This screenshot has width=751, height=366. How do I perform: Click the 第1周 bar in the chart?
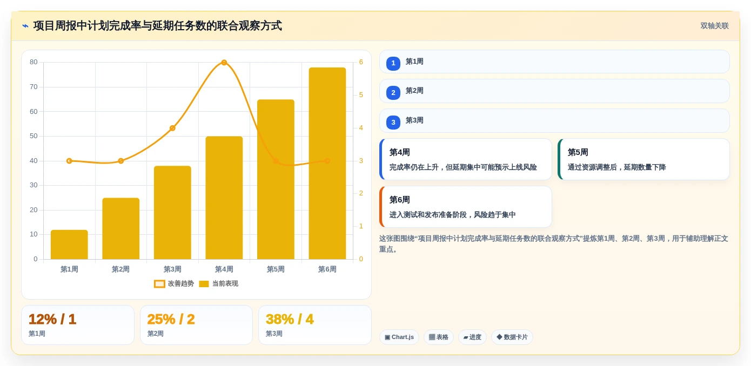[x=69, y=245]
